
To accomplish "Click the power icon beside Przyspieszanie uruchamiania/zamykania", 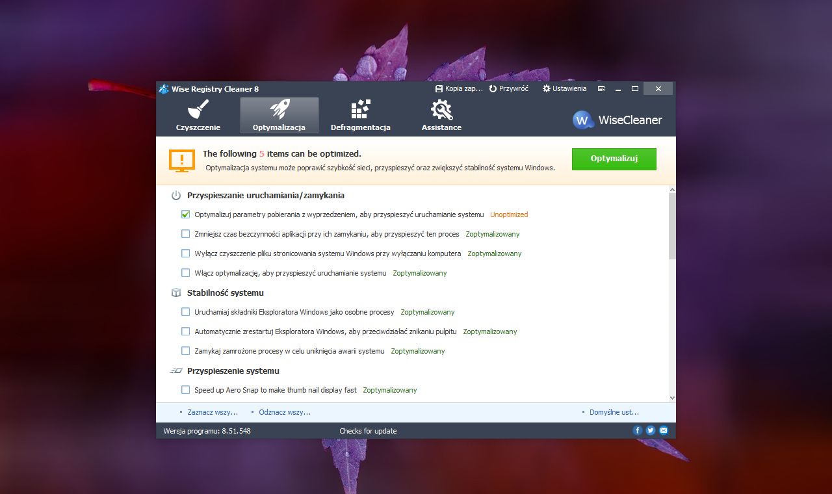I will click(176, 195).
